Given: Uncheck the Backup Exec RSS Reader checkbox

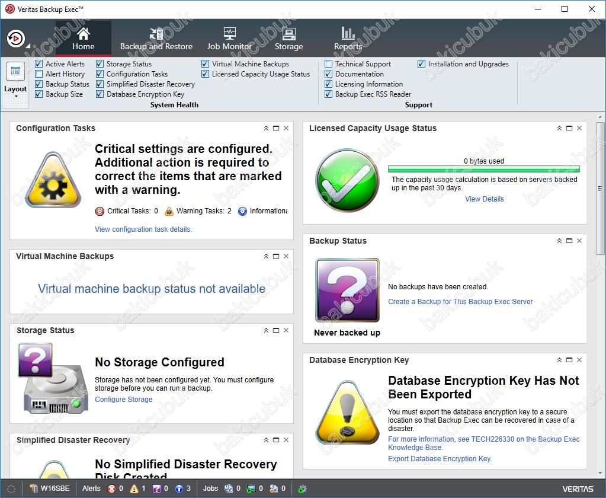Looking at the screenshot, I should click(329, 94).
